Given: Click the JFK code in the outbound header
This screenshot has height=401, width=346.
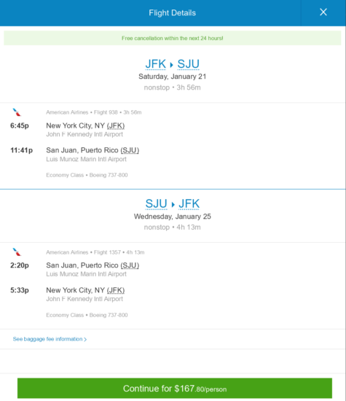Looking at the screenshot, I should [156, 64].
